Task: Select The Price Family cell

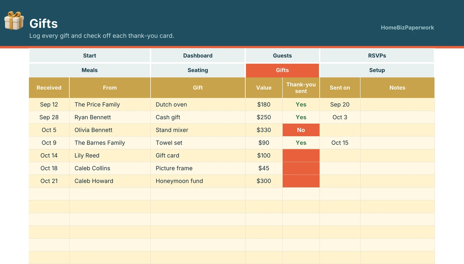Action: (110, 104)
